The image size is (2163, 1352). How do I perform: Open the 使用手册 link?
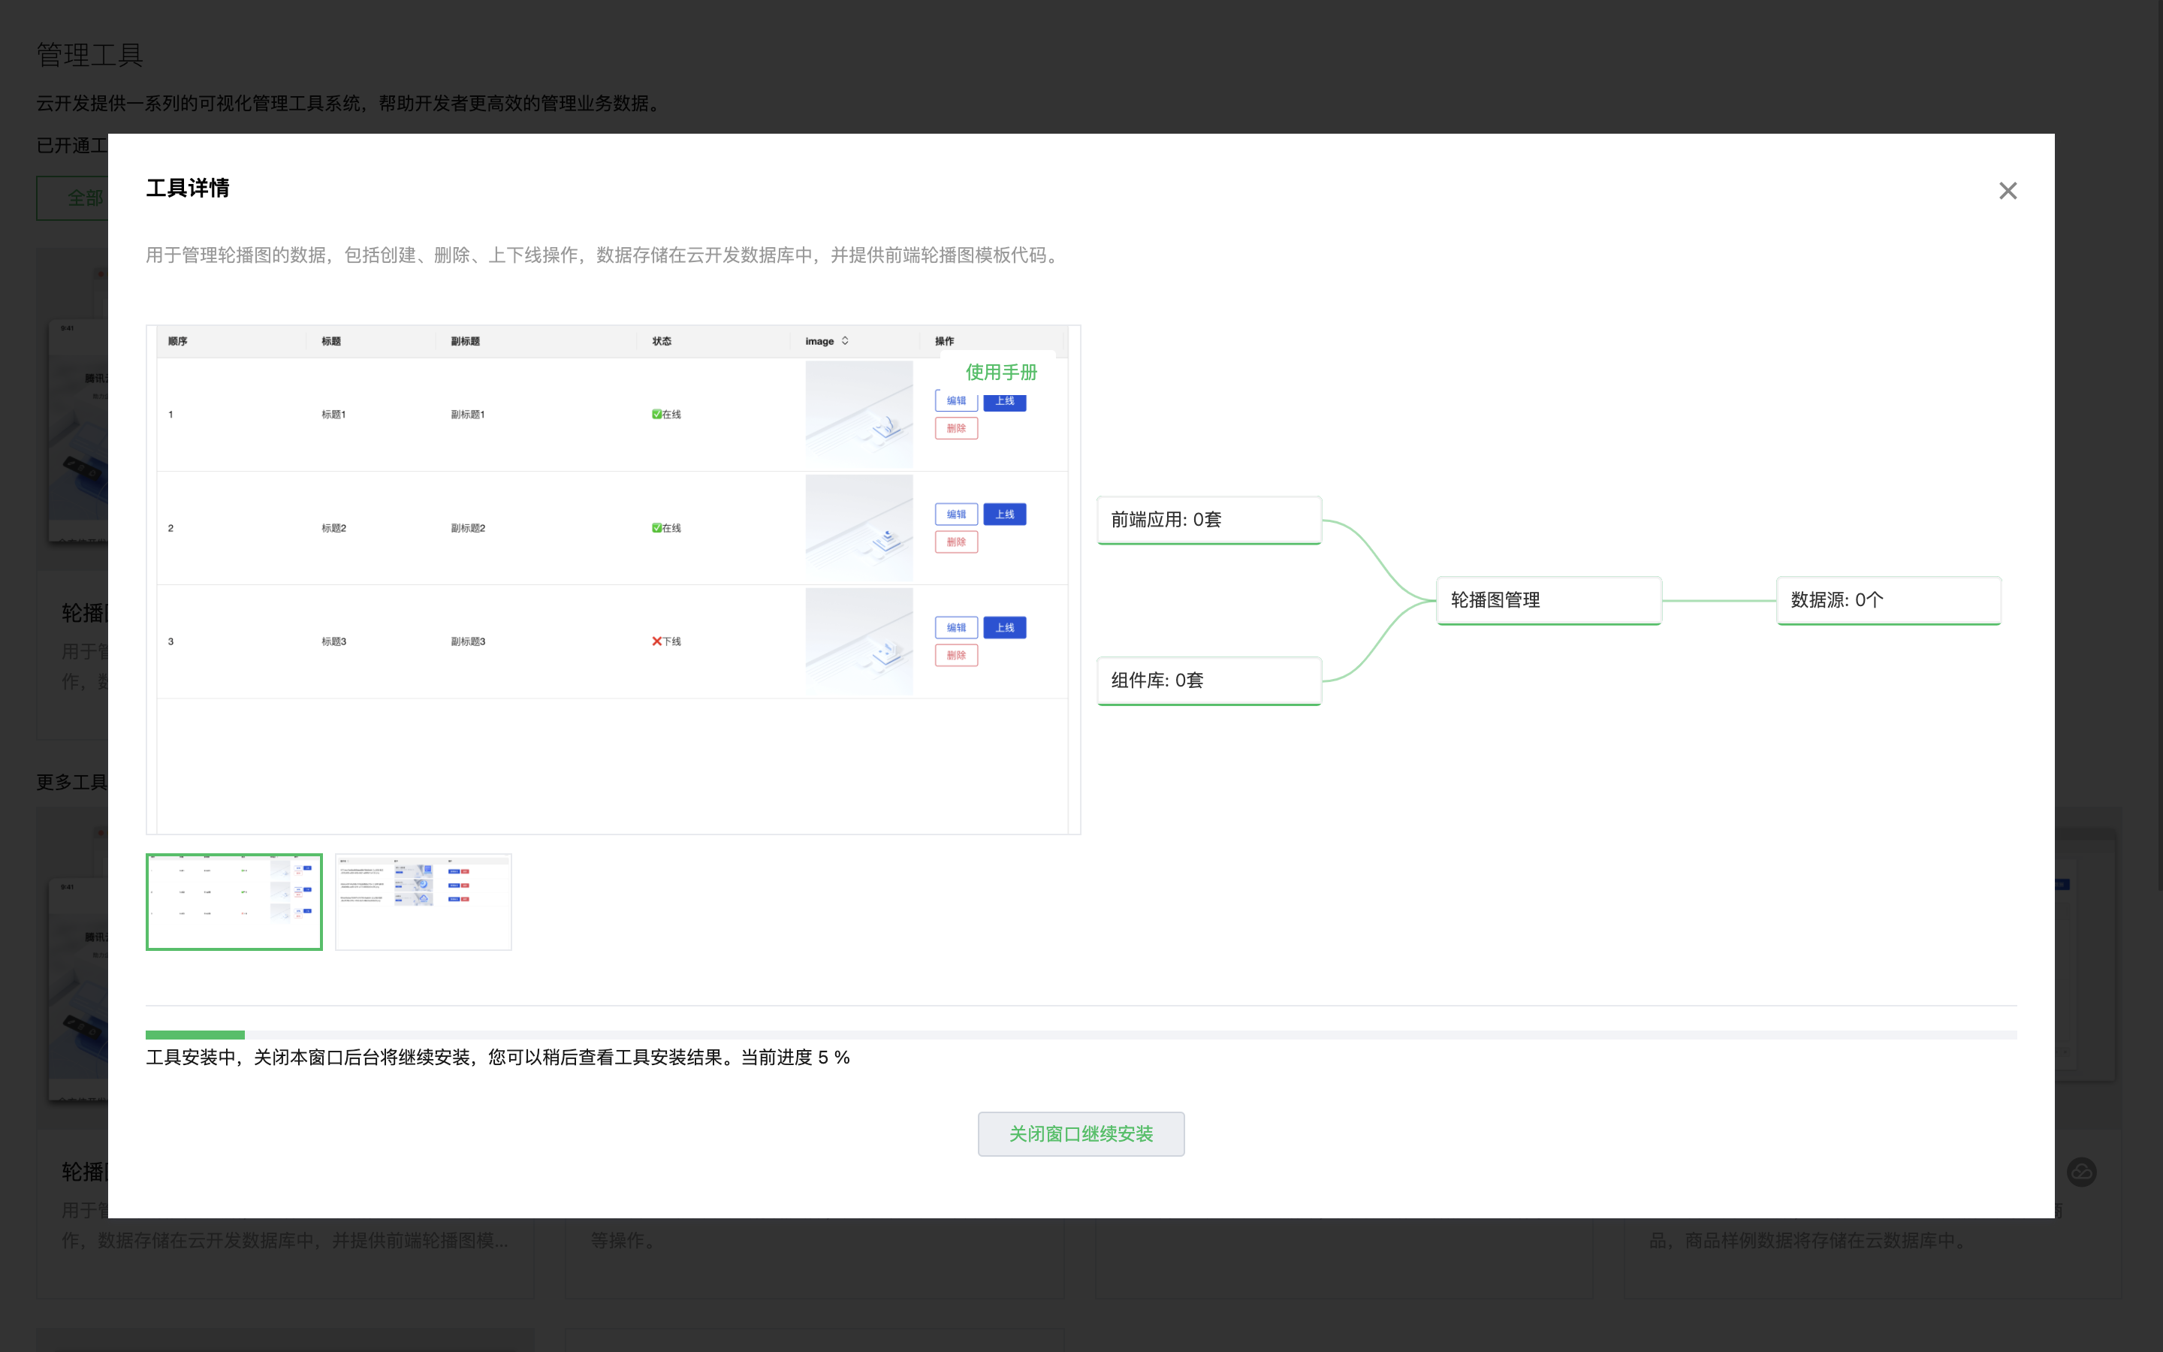pos(1001,372)
